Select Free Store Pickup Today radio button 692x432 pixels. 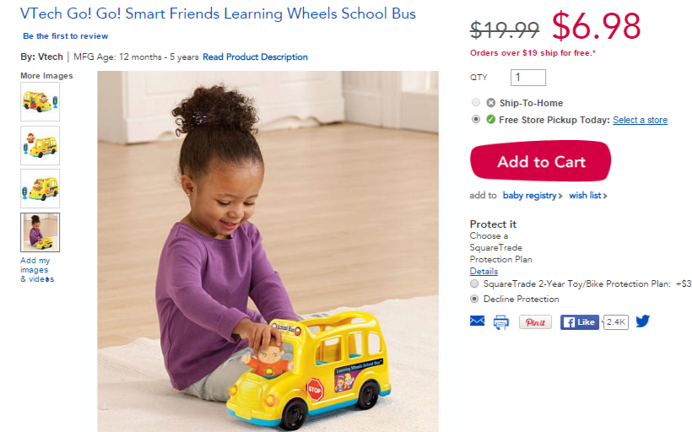[476, 119]
